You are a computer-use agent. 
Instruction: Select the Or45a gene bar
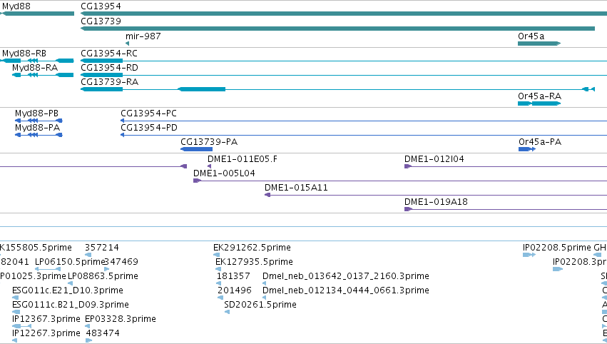point(539,44)
